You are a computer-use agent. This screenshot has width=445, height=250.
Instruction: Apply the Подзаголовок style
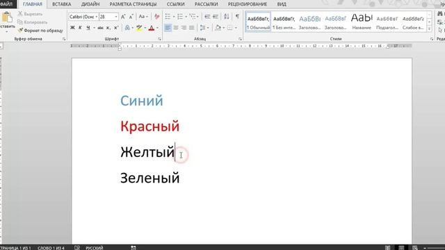point(387,22)
